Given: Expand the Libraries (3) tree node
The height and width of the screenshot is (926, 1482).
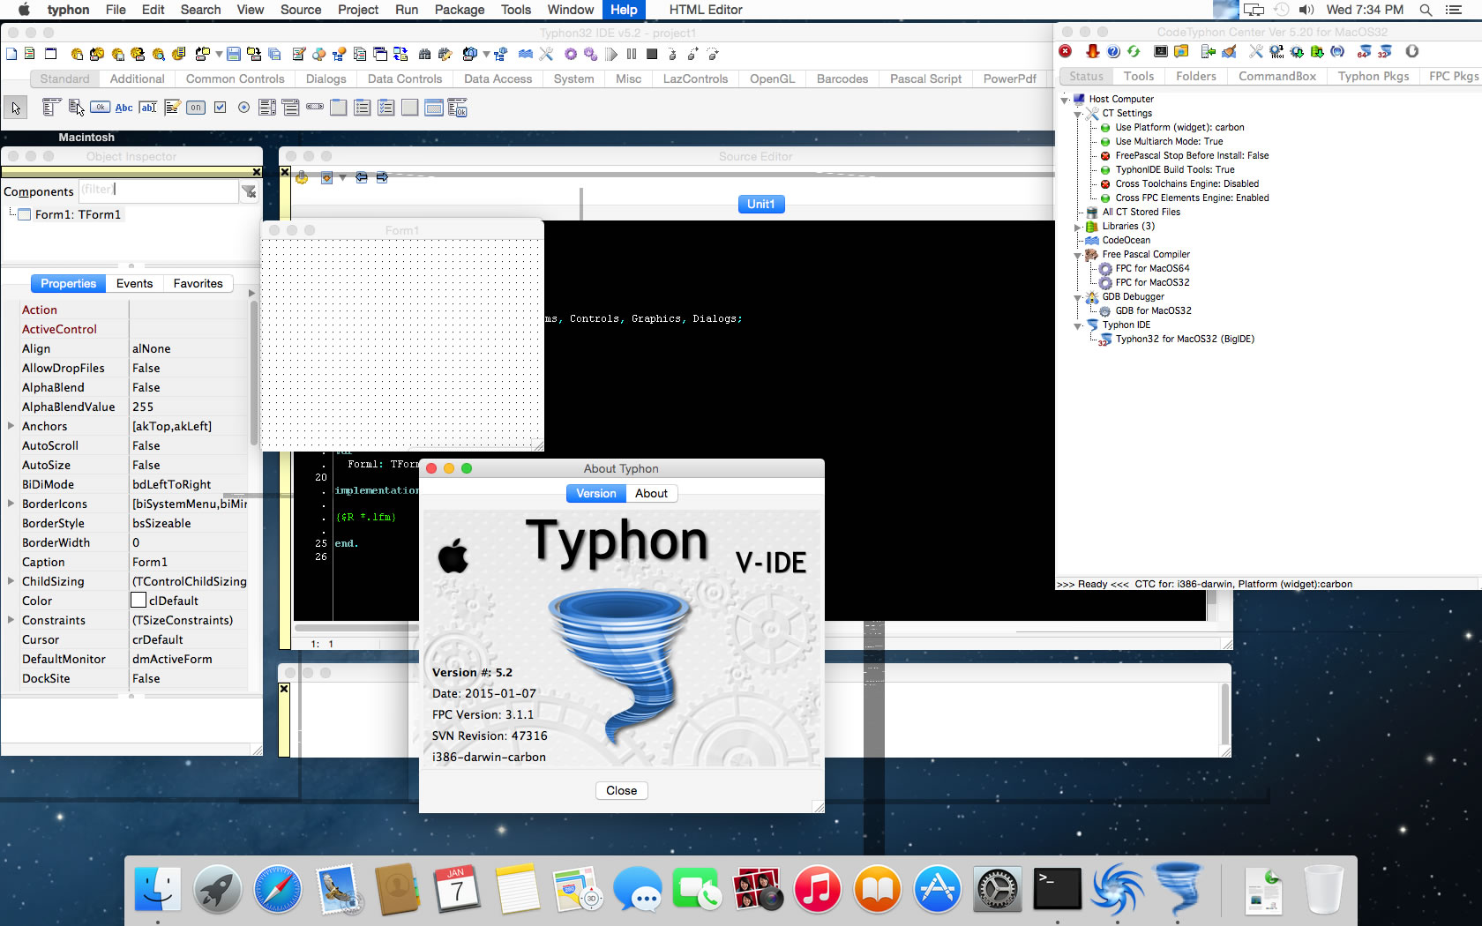Looking at the screenshot, I should pyautogui.click(x=1078, y=227).
